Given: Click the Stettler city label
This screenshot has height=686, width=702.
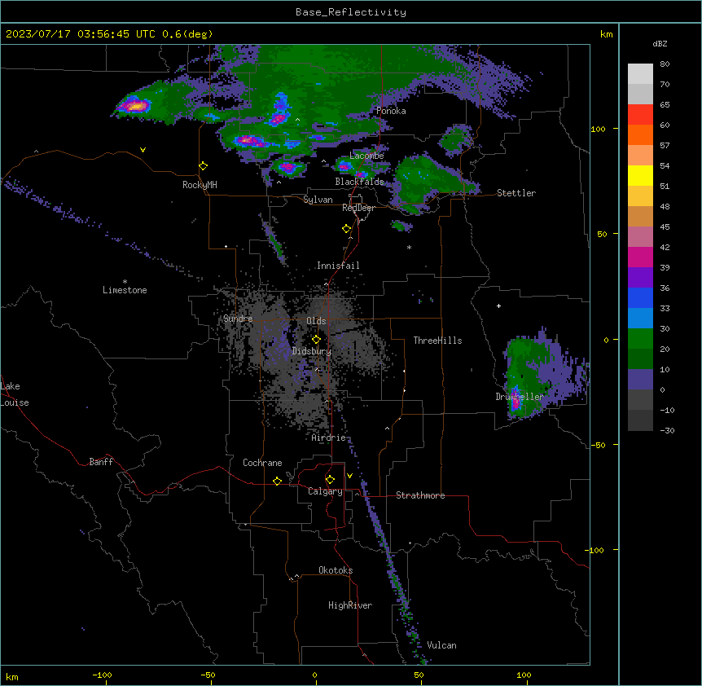Looking at the screenshot, I should (516, 193).
